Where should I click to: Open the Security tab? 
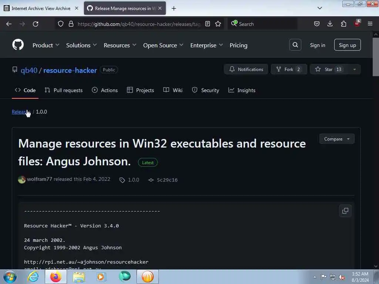[205, 90]
